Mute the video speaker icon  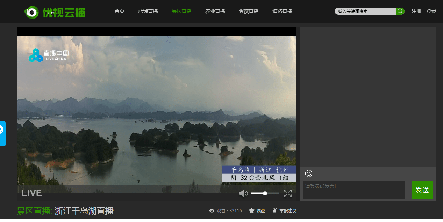coord(243,193)
